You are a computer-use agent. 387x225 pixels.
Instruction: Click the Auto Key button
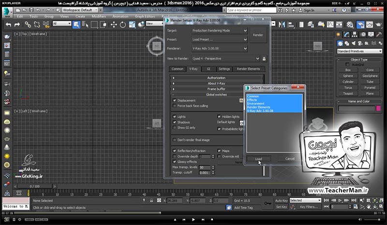click(282, 200)
